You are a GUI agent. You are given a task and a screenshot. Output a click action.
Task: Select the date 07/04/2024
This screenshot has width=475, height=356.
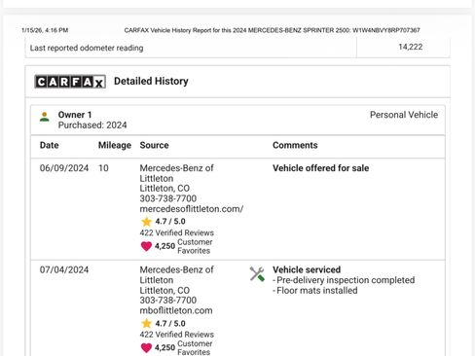point(64,269)
